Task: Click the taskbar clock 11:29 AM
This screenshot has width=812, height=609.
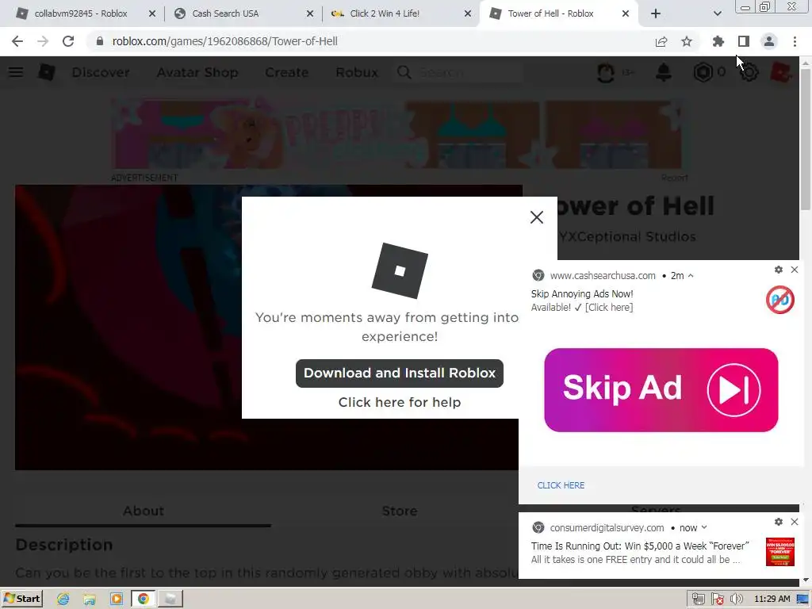Action: coord(772,599)
